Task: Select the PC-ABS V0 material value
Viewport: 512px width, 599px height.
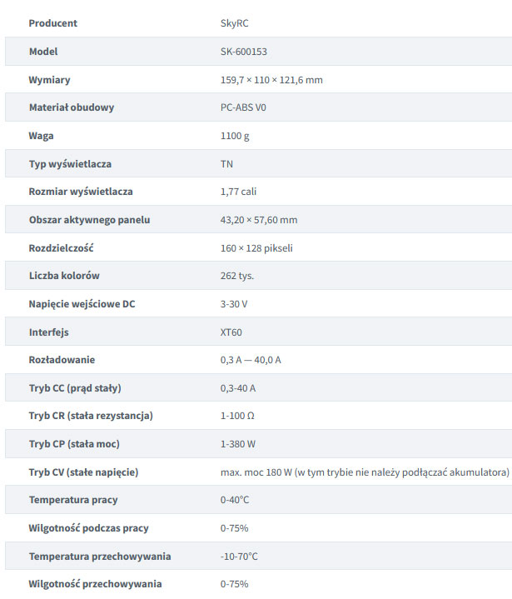Action: (243, 107)
